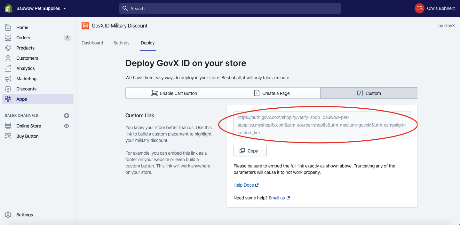Screen dimensions: 460x225
Task: Click the Settings gear icon
Action: (8, 215)
